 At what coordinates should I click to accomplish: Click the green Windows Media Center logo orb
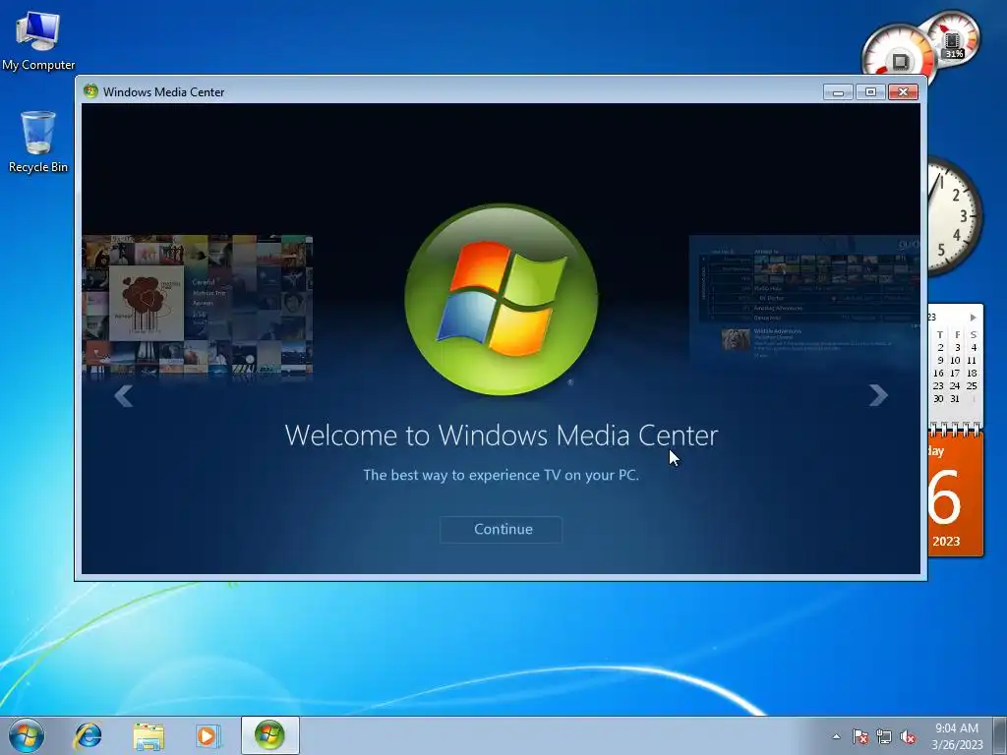tap(501, 299)
